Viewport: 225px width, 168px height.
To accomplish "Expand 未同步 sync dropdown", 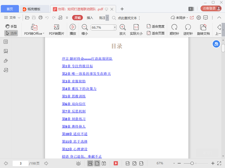I will pyautogui.click(x=187, y=18).
